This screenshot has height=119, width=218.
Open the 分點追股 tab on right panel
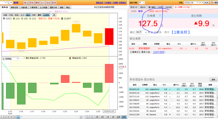tap(168, 7)
